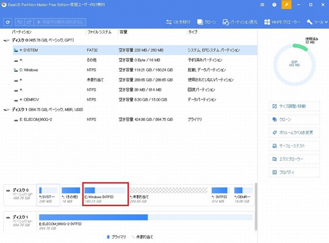Click the サーフェーステスト button

click(294, 146)
